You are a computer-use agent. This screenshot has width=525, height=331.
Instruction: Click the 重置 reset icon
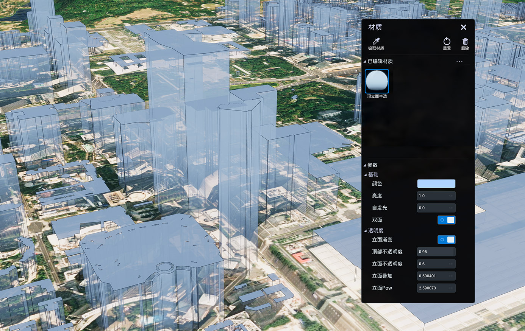(447, 43)
